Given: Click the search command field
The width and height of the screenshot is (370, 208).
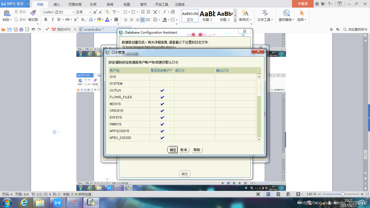Looking at the screenshot, I should pos(355,30).
